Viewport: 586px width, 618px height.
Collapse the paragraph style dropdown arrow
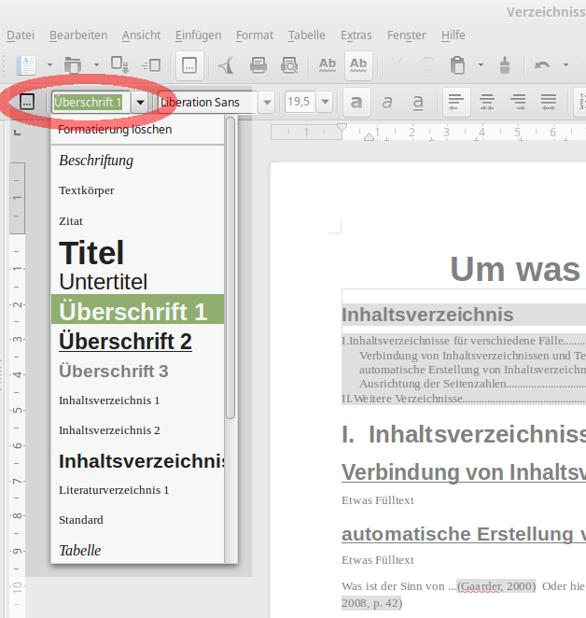click(x=140, y=102)
